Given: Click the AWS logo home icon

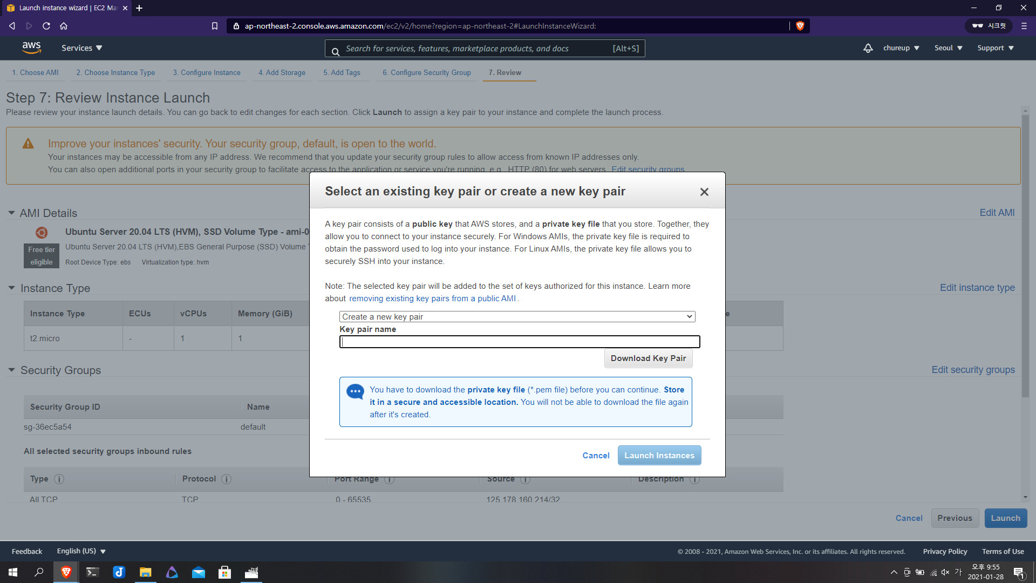Looking at the screenshot, I should (x=31, y=48).
